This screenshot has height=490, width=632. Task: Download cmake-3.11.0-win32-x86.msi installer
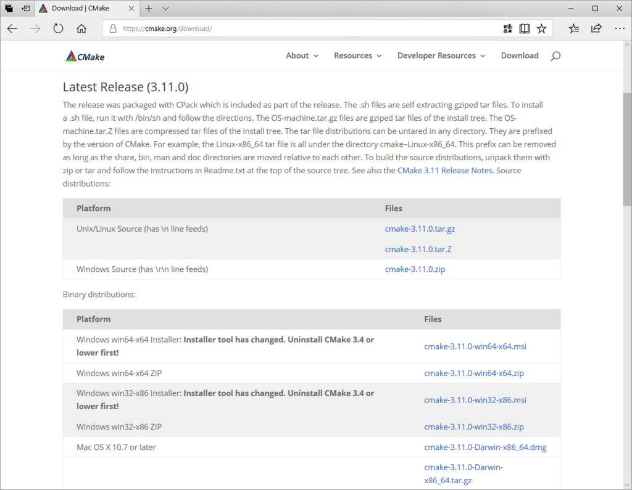point(475,400)
